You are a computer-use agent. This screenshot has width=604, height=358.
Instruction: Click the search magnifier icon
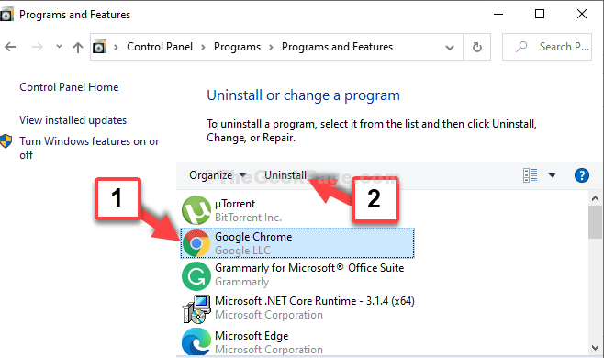click(x=521, y=47)
